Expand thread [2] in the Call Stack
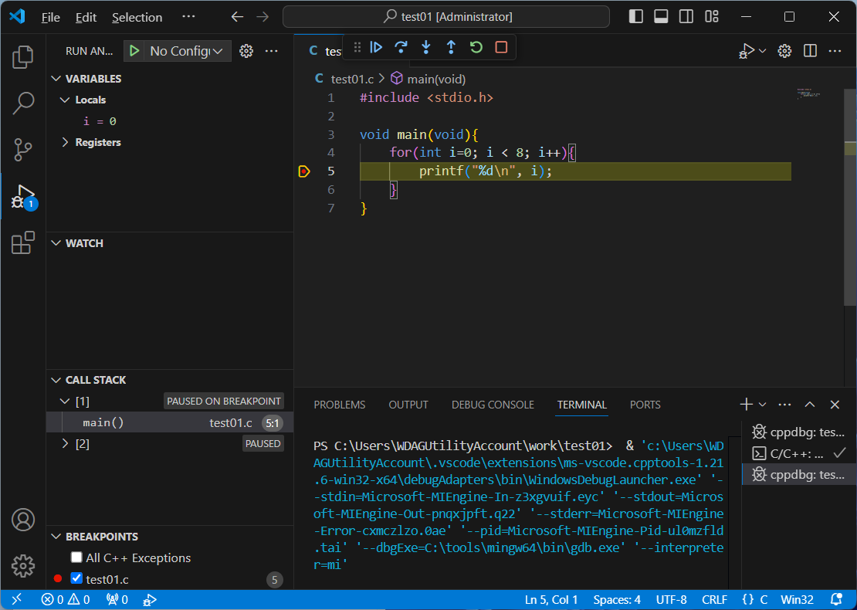 click(x=66, y=444)
